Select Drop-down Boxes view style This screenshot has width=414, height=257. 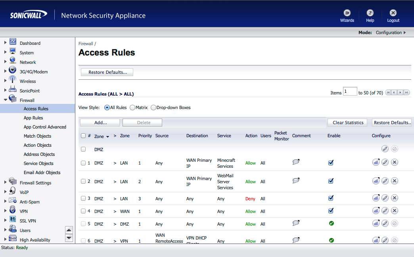(x=153, y=107)
